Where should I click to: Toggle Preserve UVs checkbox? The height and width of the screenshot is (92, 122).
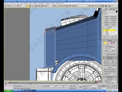[x=105, y=83]
